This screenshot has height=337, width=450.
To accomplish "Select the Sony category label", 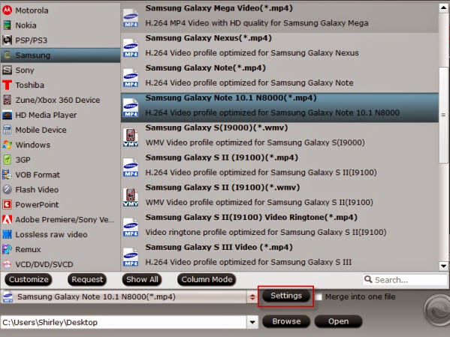I will click(x=25, y=70).
